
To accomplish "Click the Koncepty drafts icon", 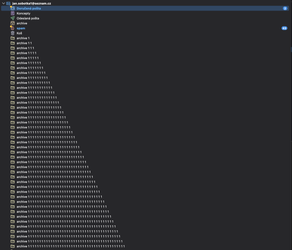I will pos(13,13).
